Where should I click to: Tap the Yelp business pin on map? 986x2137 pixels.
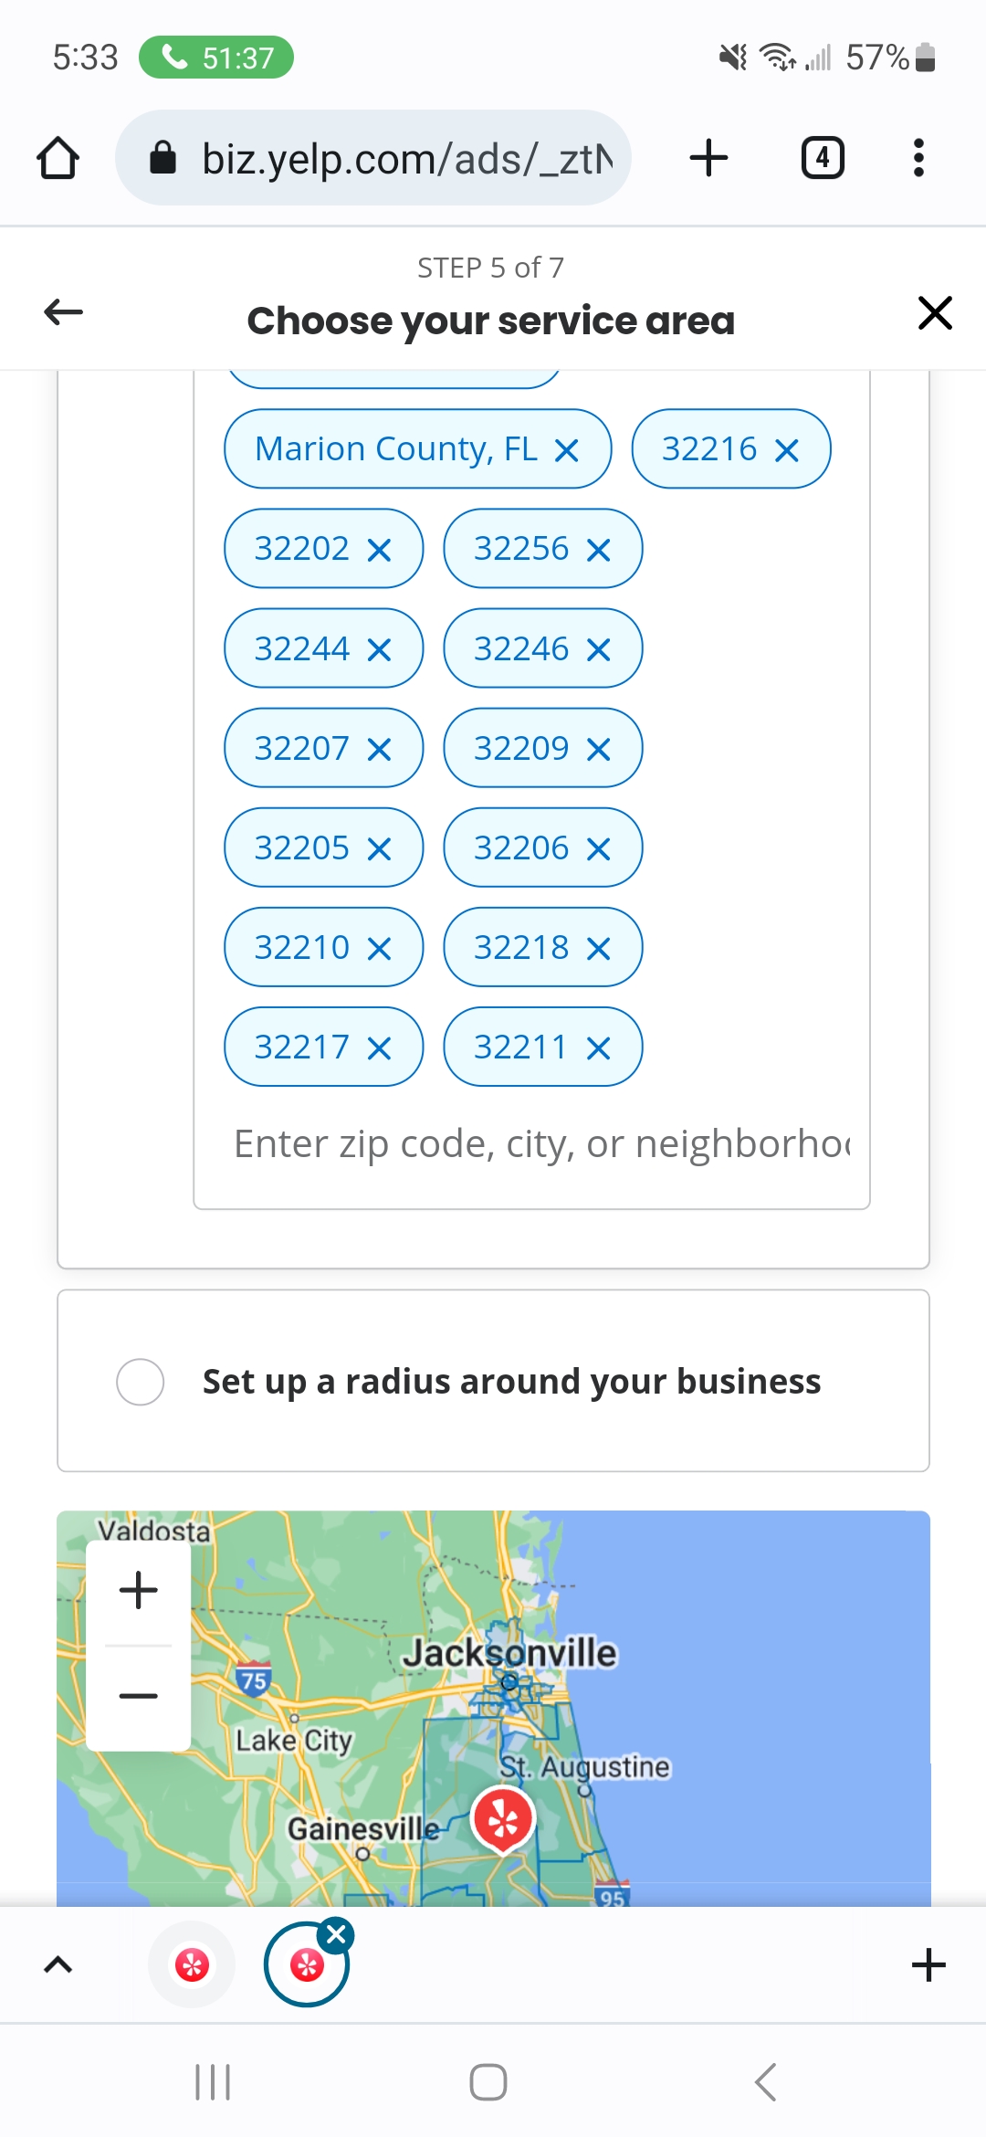(502, 1819)
